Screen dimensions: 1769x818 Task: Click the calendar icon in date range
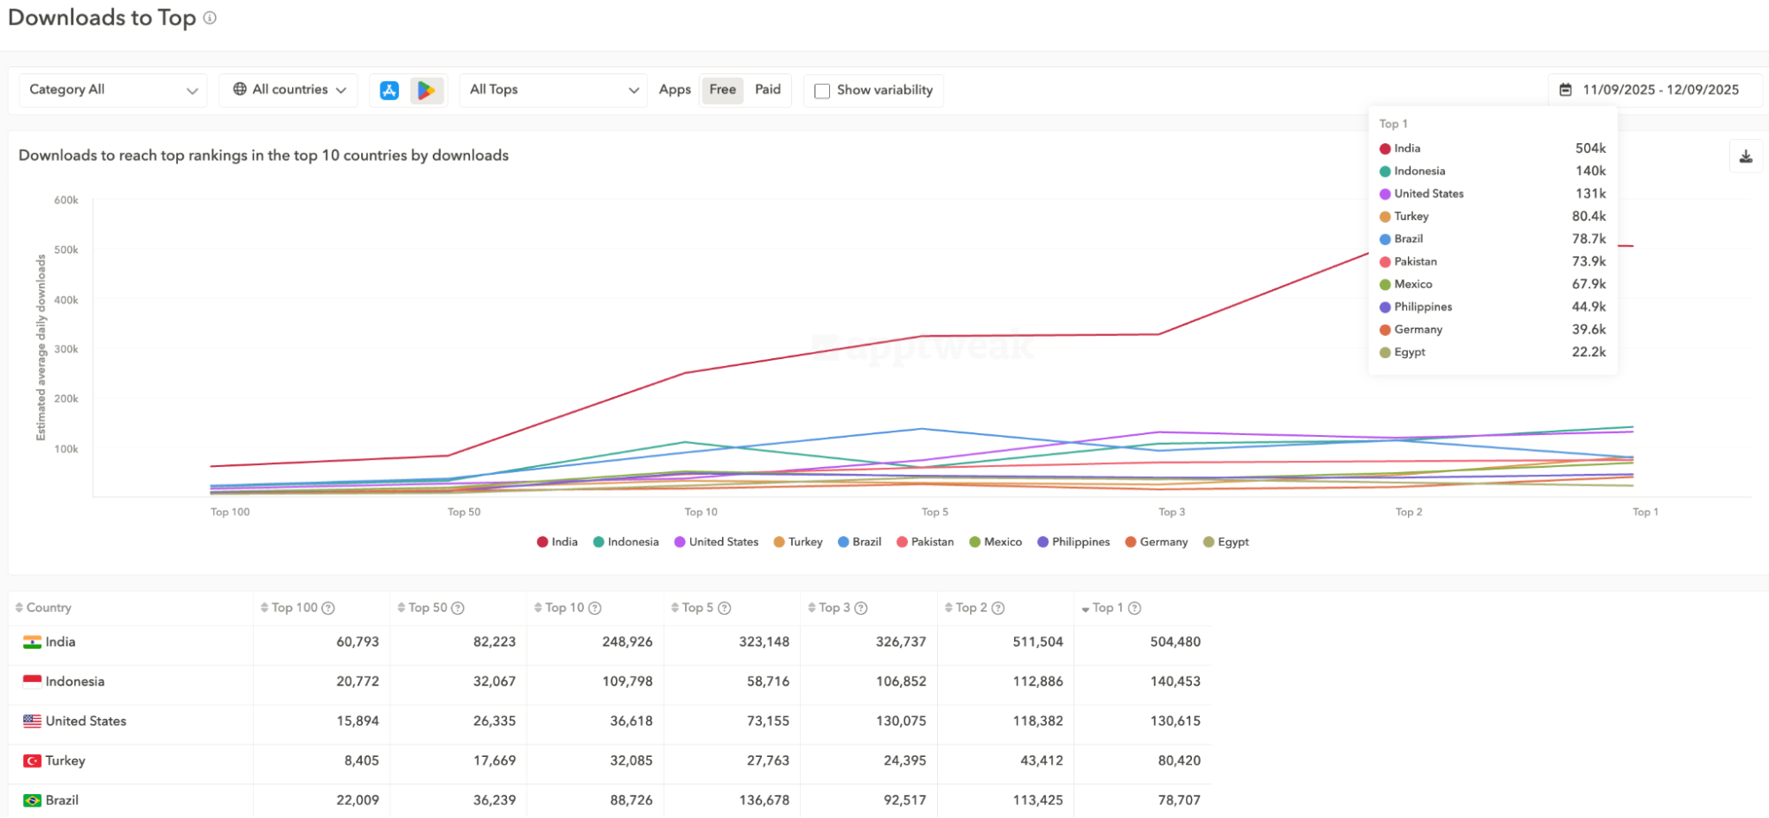coord(1565,90)
